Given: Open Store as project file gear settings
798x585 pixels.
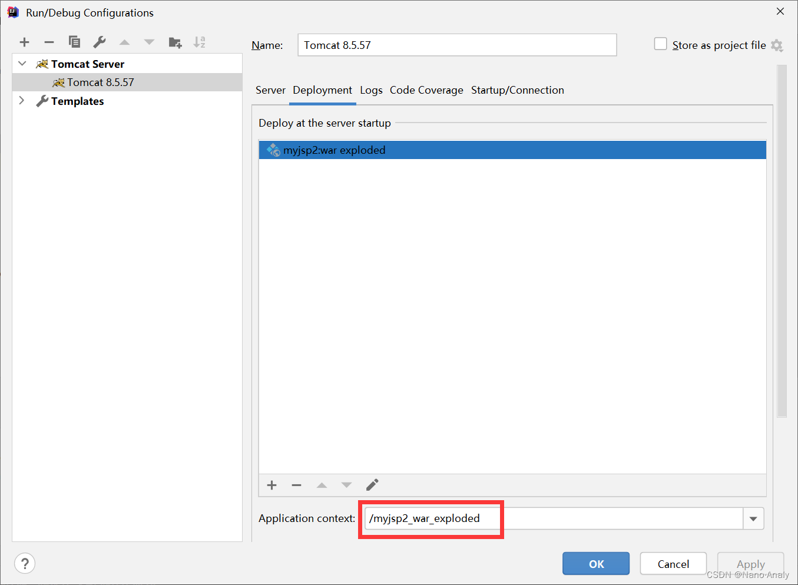Looking at the screenshot, I should pos(777,45).
